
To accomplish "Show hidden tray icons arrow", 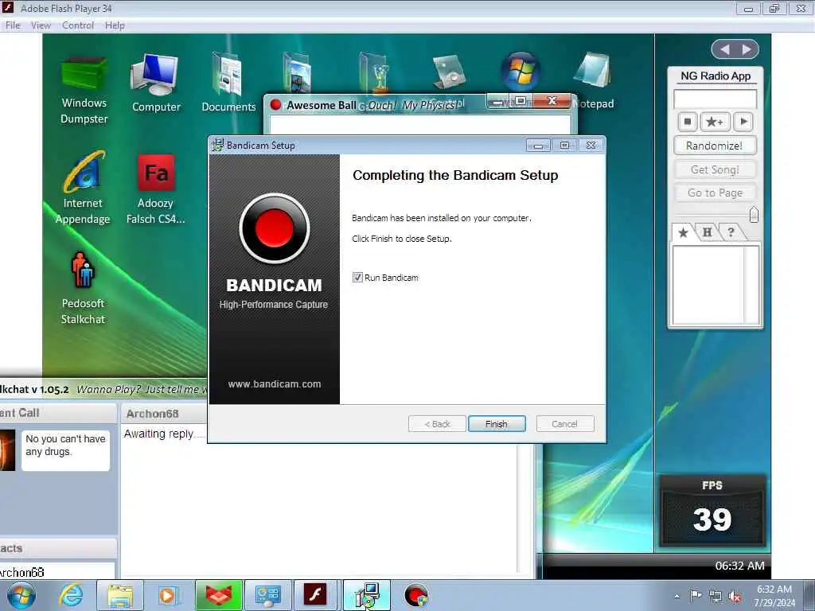I will click(677, 597).
